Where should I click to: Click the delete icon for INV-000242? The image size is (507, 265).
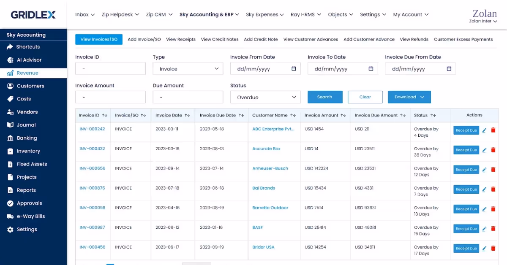[x=493, y=130]
